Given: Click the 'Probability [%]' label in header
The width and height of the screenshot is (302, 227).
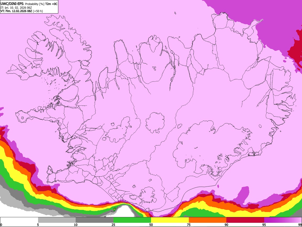Looking at the screenshot, I should pyautogui.click(x=35, y=4).
